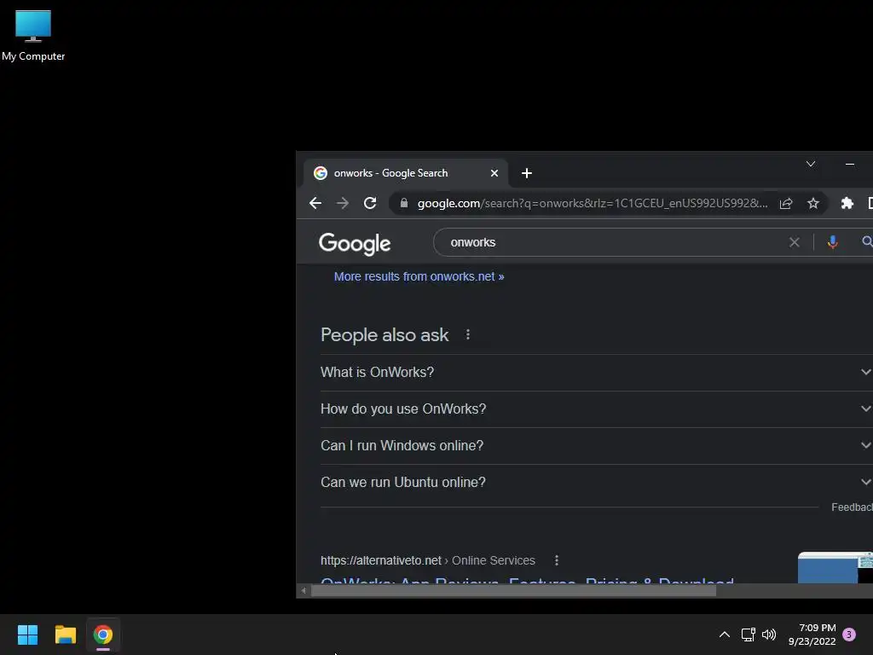This screenshot has height=655, width=873.
Task: Click the address bar URL
Action: 593,203
